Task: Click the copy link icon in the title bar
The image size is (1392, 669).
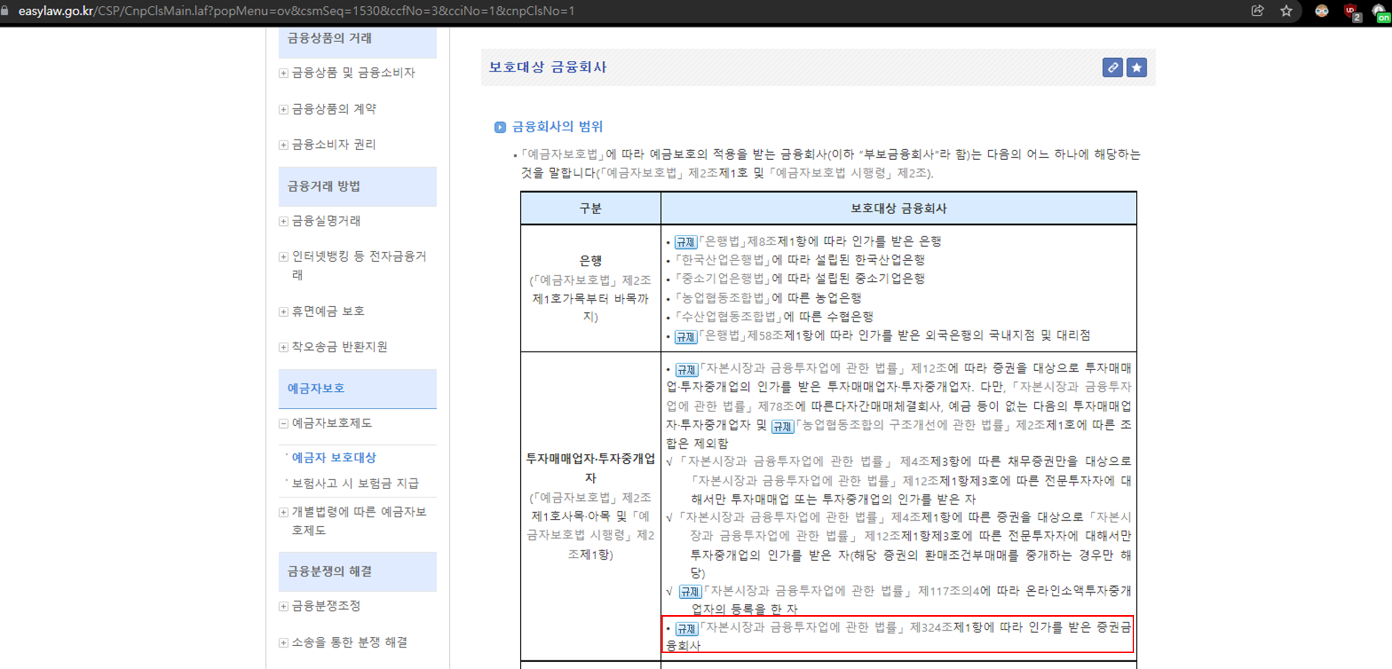Action: pos(1112,68)
